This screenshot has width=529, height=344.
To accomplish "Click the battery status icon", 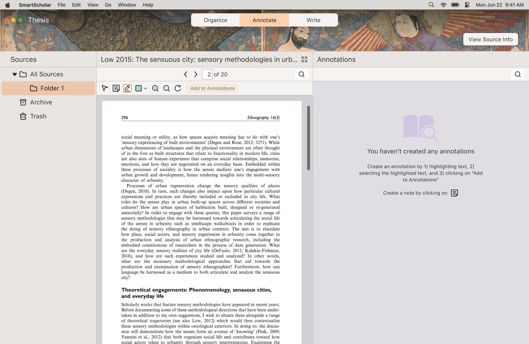I will pyautogui.click(x=455, y=5).
